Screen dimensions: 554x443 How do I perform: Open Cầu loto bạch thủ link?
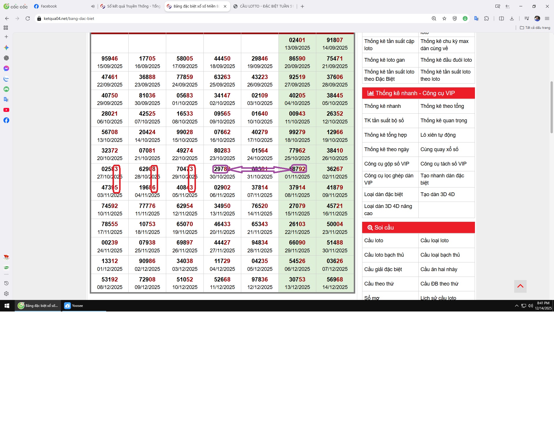click(384, 255)
